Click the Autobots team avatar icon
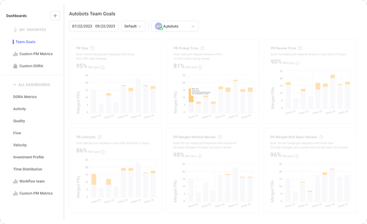Viewport: 367px width, 224px height. coord(158,26)
